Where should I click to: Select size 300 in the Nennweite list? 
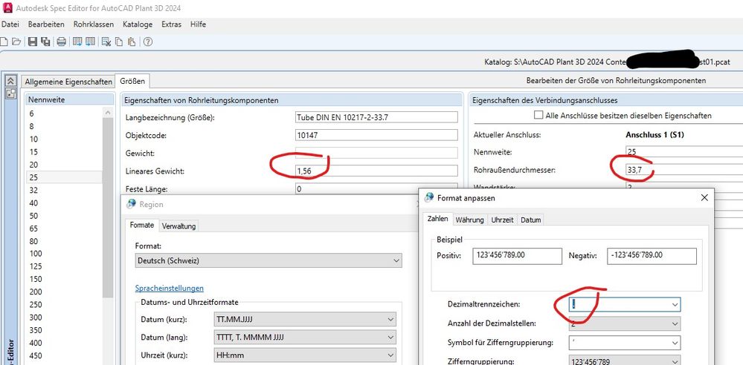point(63,318)
